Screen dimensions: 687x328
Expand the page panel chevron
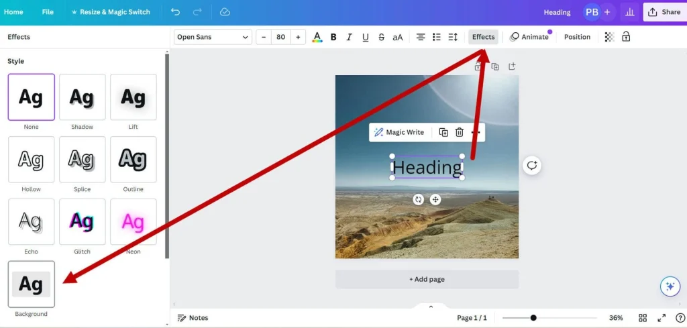click(431, 307)
